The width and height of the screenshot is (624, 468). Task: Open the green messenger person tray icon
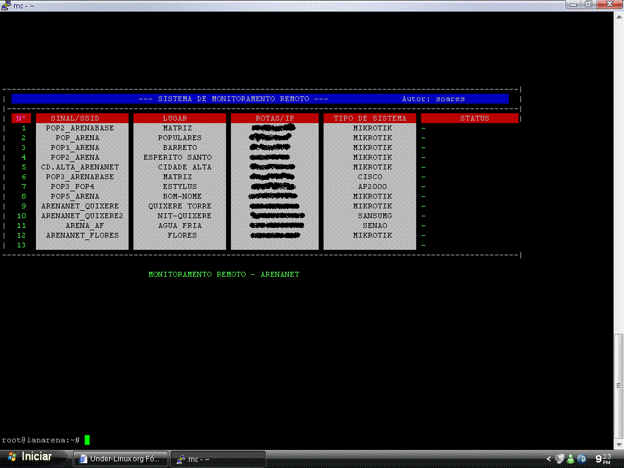click(570, 459)
